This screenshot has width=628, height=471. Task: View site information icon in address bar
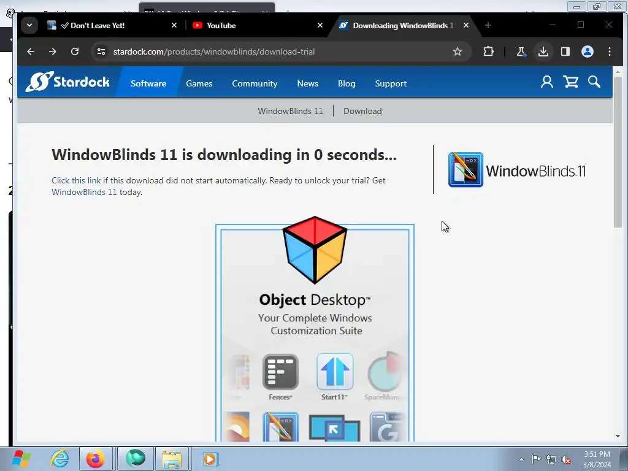[x=101, y=52]
